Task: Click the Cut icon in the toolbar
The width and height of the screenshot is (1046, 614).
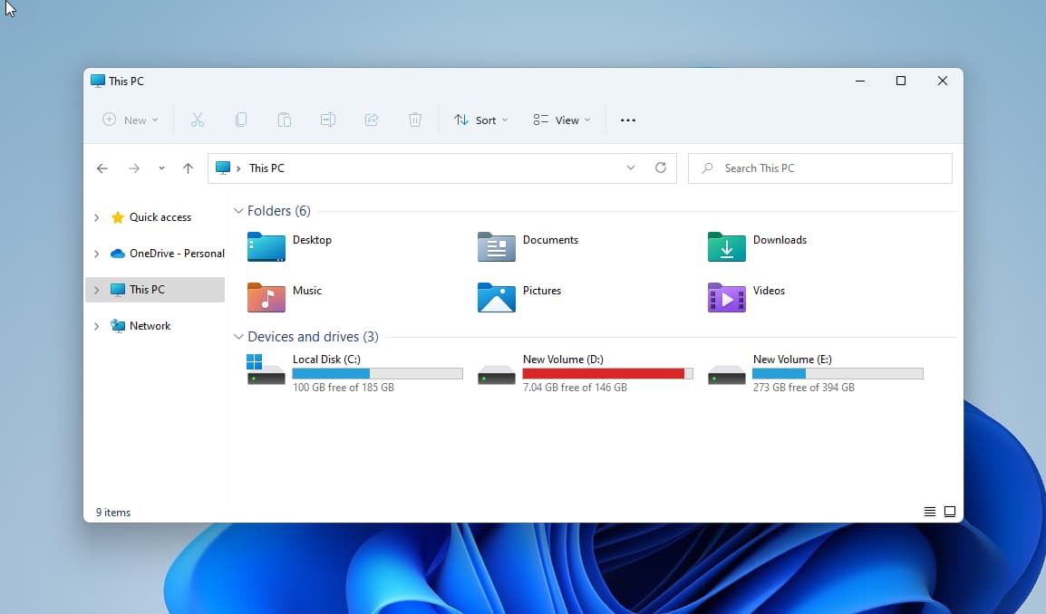Action: 198,119
